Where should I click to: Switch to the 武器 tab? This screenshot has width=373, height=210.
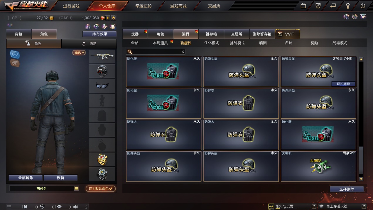click(x=135, y=34)
